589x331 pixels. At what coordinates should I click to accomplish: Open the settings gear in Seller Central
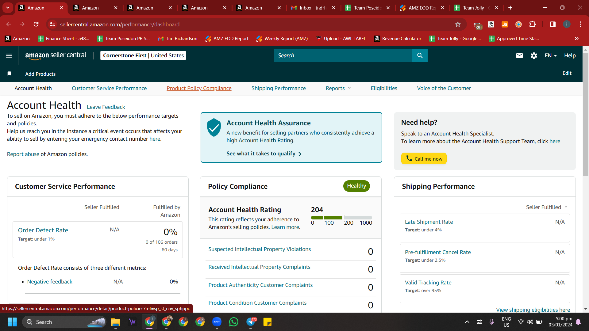[x=534, y=55]
